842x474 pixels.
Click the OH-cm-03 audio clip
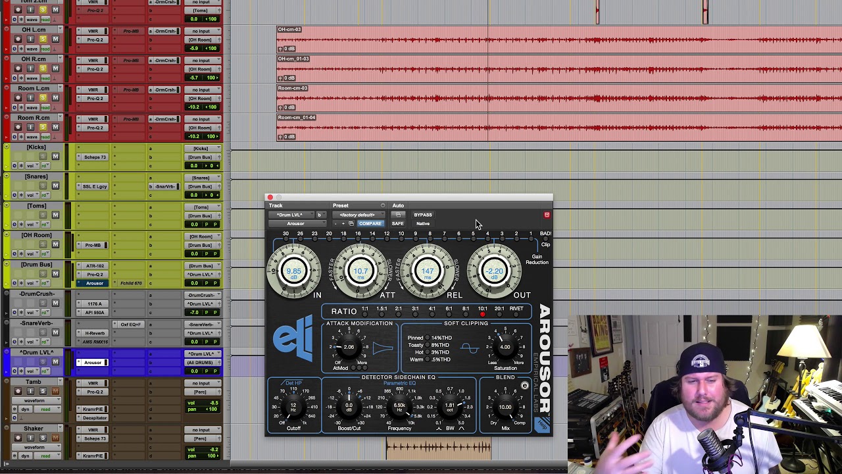coord(559,39)
